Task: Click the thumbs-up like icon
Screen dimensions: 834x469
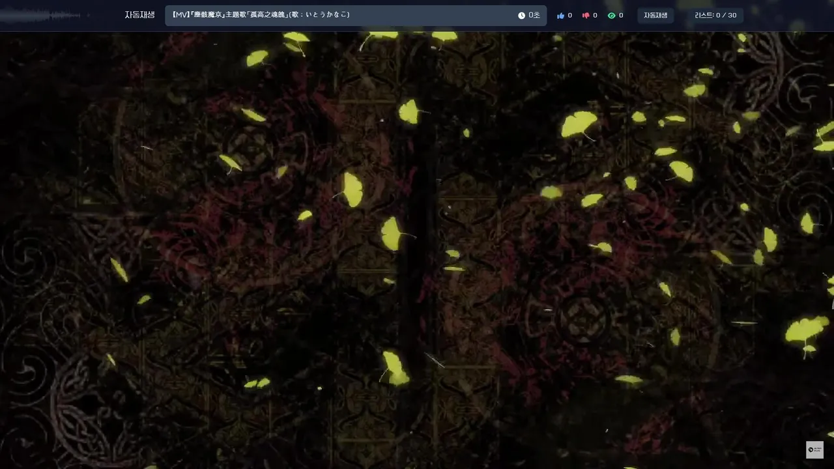Action: click(560, 16)
